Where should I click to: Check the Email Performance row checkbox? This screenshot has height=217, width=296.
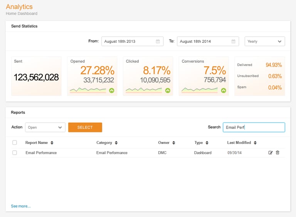(15, 153)
